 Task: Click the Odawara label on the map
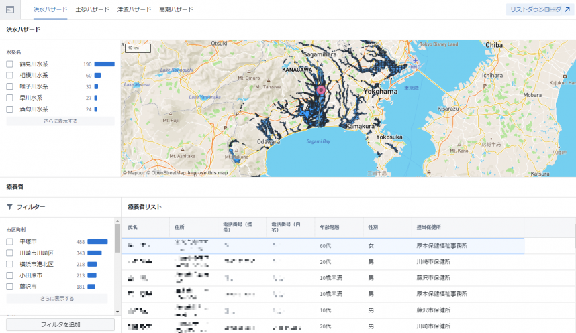pos(268,141)
